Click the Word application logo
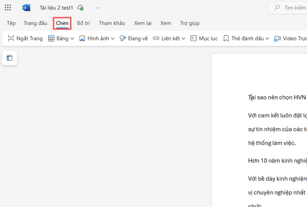 26,8
